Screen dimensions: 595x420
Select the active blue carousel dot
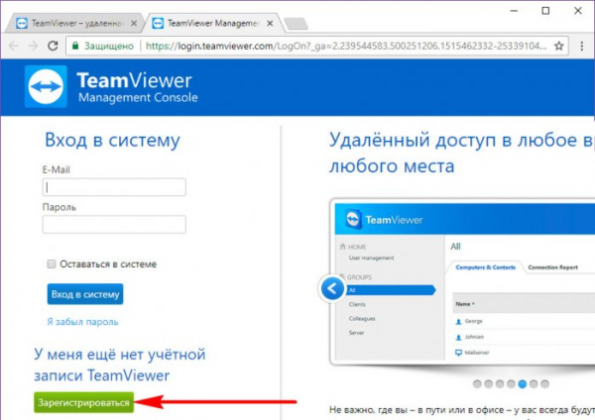coord(523,384)
